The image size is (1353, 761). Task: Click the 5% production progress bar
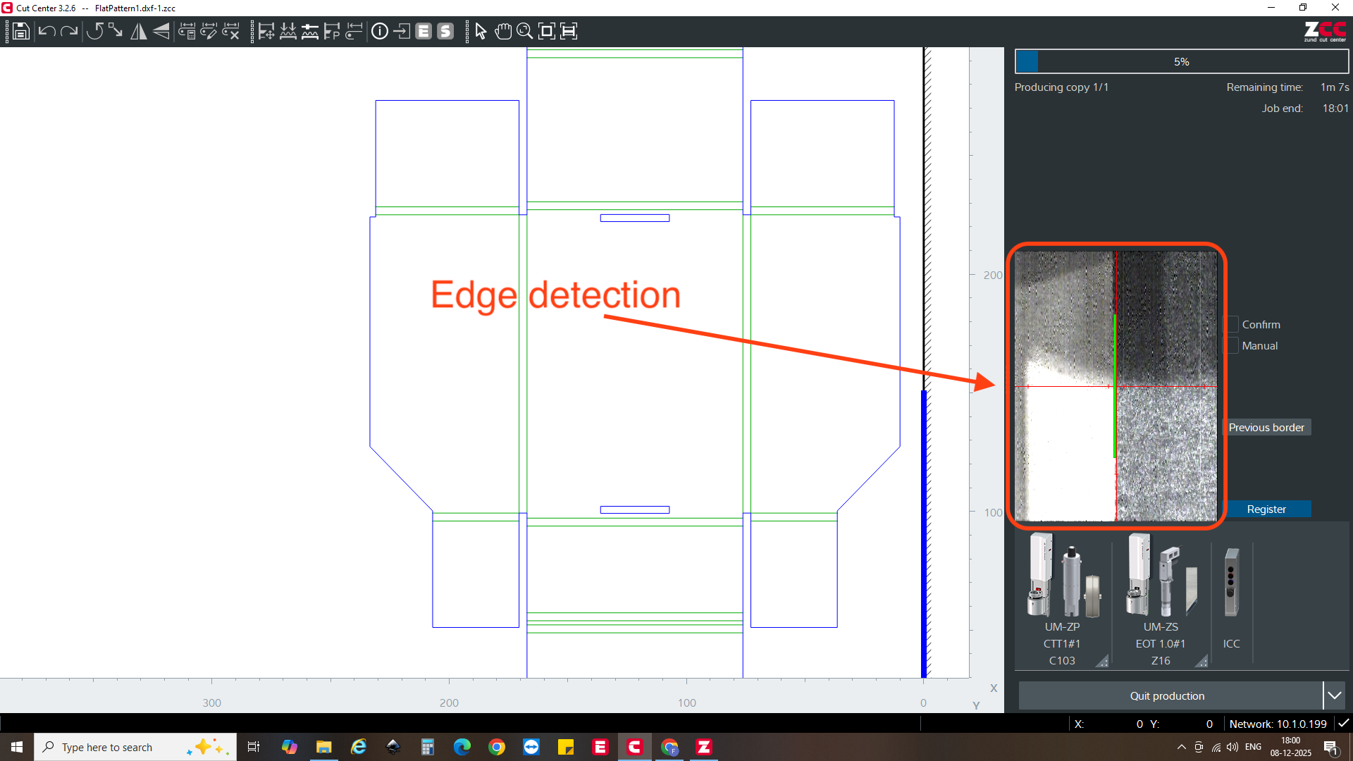(x=1181, y=61)
